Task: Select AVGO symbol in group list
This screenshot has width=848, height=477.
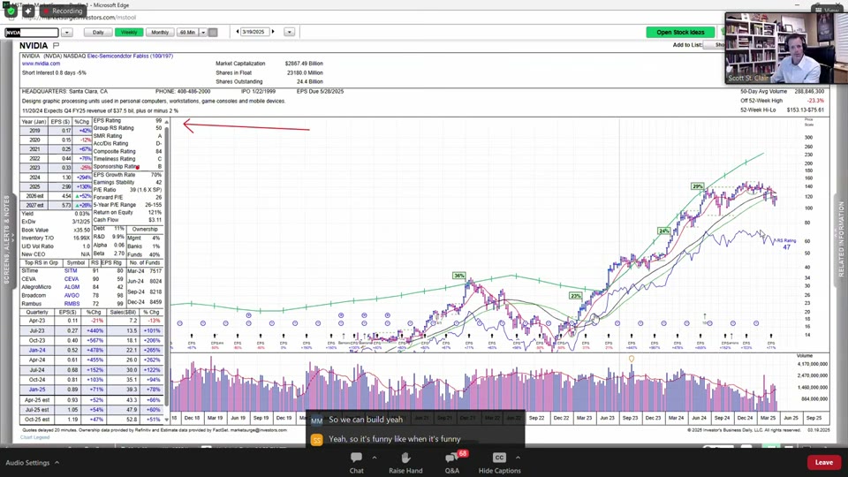Action: click(x=72, y=295)
